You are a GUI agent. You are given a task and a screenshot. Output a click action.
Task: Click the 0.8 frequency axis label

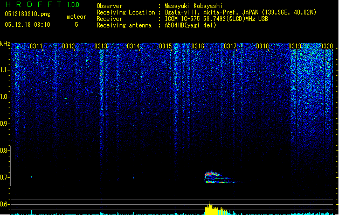coord(4,150)
